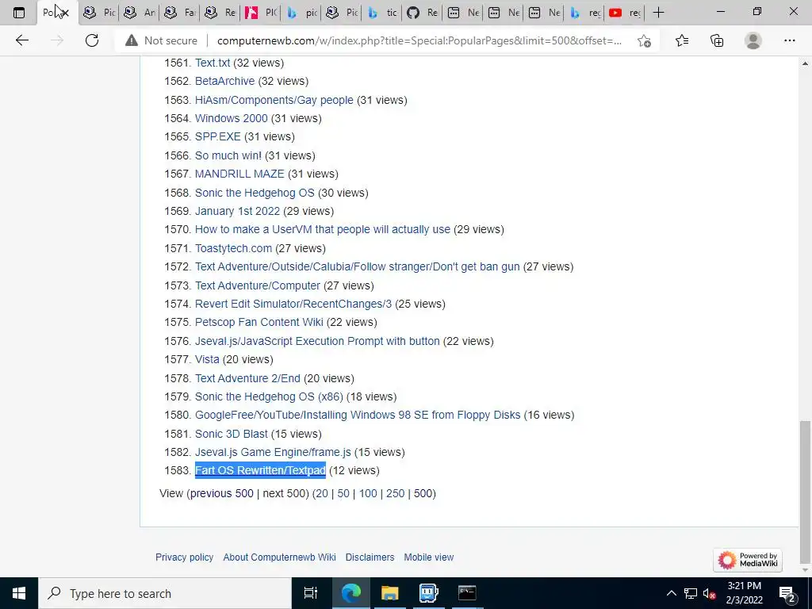Open the Command Prompt taskbar icon
This screenshot has width=812, height=609.
(x=467, y=593)
